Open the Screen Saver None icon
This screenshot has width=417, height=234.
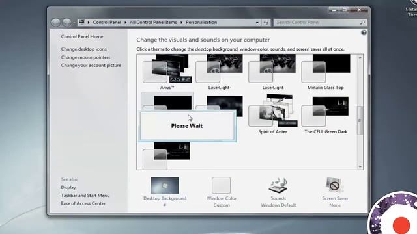pyautogui.click(x=334, y=185)
